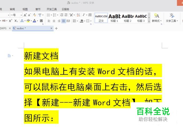Click the Increase Indent icon
Image resolution: width=183 pixels, height=131 pixels.
66,15
